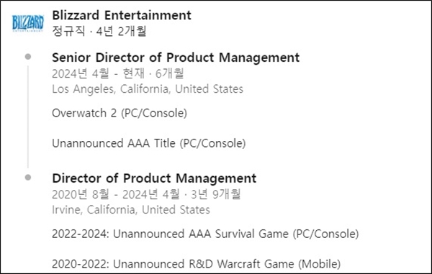Click the Overwatch 2 (PC/Console) line
This screenshot has width=432, height=274.
[120, 113]
